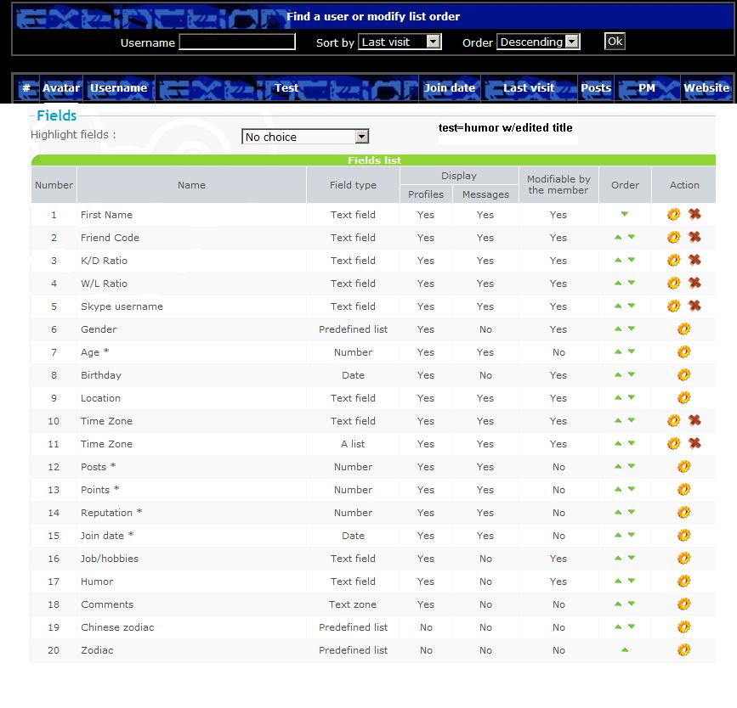Move Comments field up
This screenshot has width=737, height=708.
pyautogui.click(x=618, y=604)
